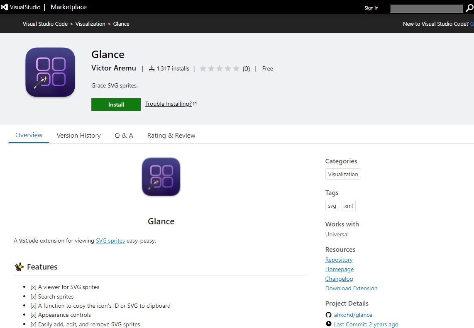Click the xml tag
The height and width of the screenshot is (328, 474).
(349, 206)
